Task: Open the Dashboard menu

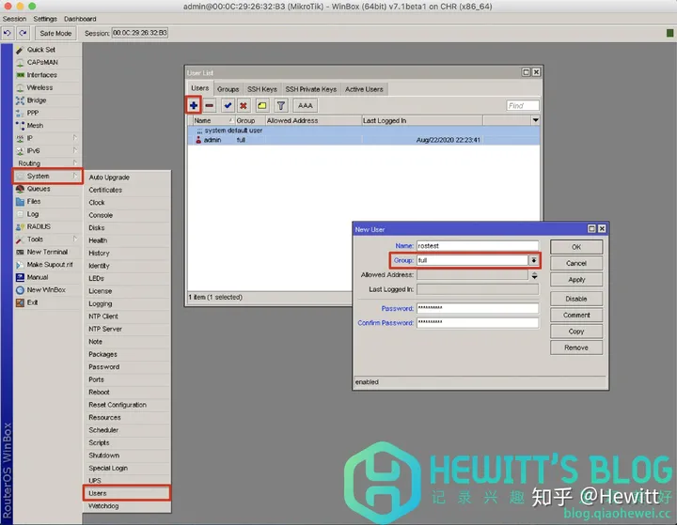Action: pyautogui.click(x=80, y=19)
